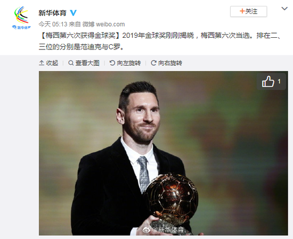Screen dimensions: 293x239
Task: Open the 新华体育 account name link
Action: click(52, 13)
